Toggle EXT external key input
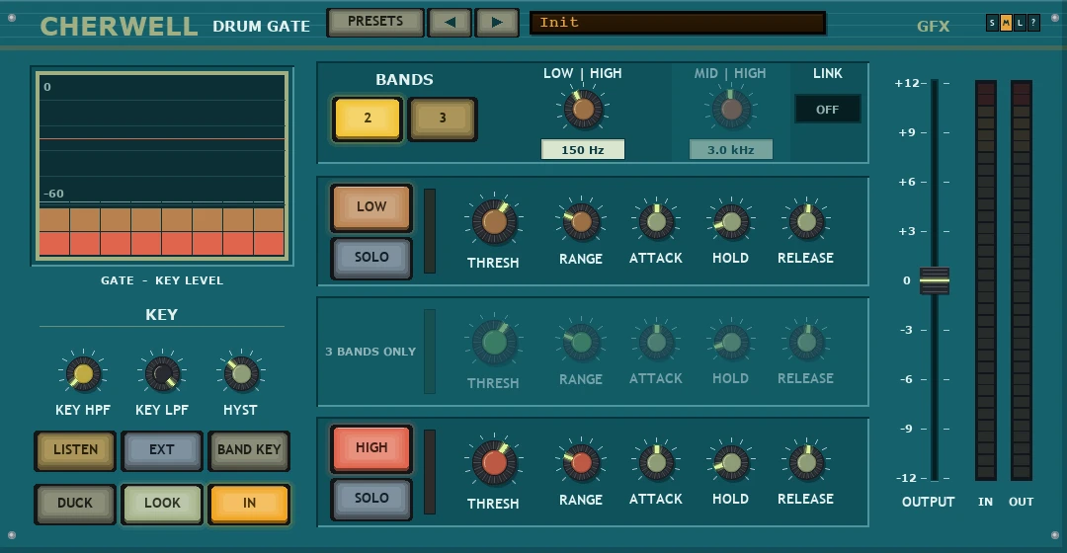Screen dimensions: 1067x553 pos(162,449)
